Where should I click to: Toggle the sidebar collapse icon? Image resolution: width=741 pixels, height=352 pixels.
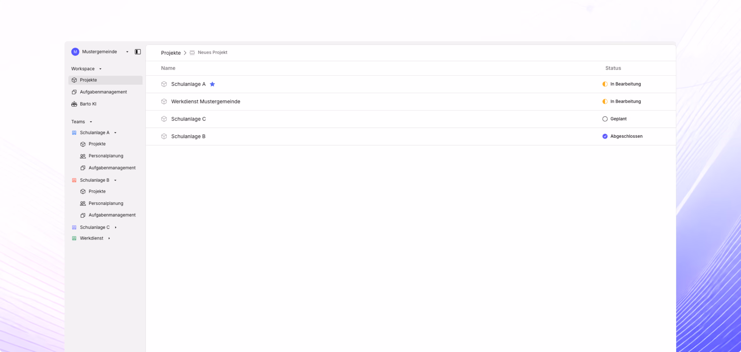click(138, 52)
